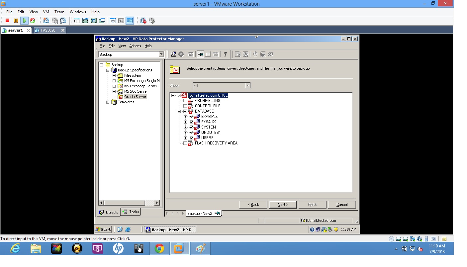This screenshot has width=467, height=267.
Task: Check the FLASH RECOVERY AREA item
Action: click(x=185, y=143)
